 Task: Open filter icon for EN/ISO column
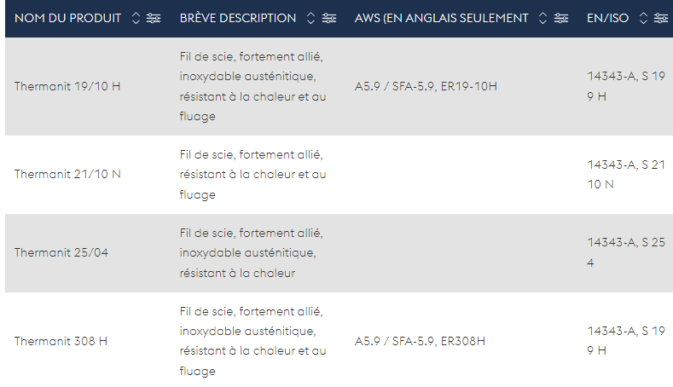[x=660, y=18]
